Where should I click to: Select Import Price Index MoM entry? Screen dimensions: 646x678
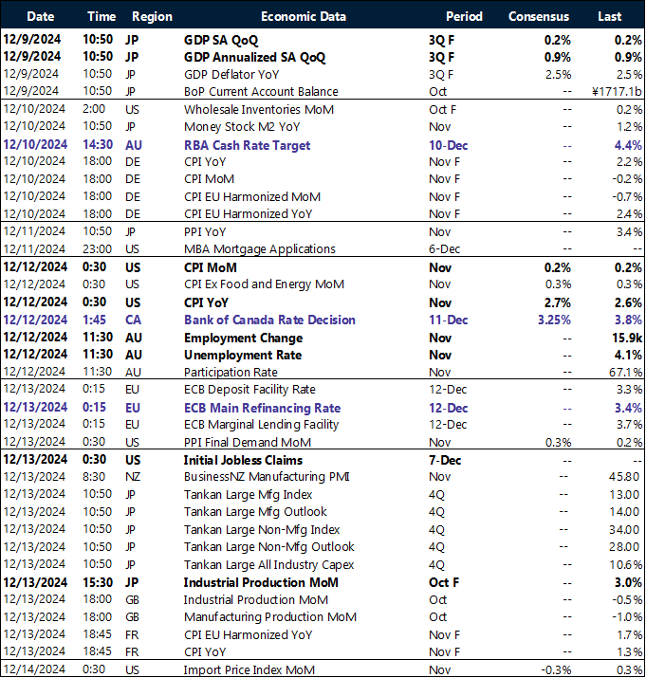coord(249,669)
